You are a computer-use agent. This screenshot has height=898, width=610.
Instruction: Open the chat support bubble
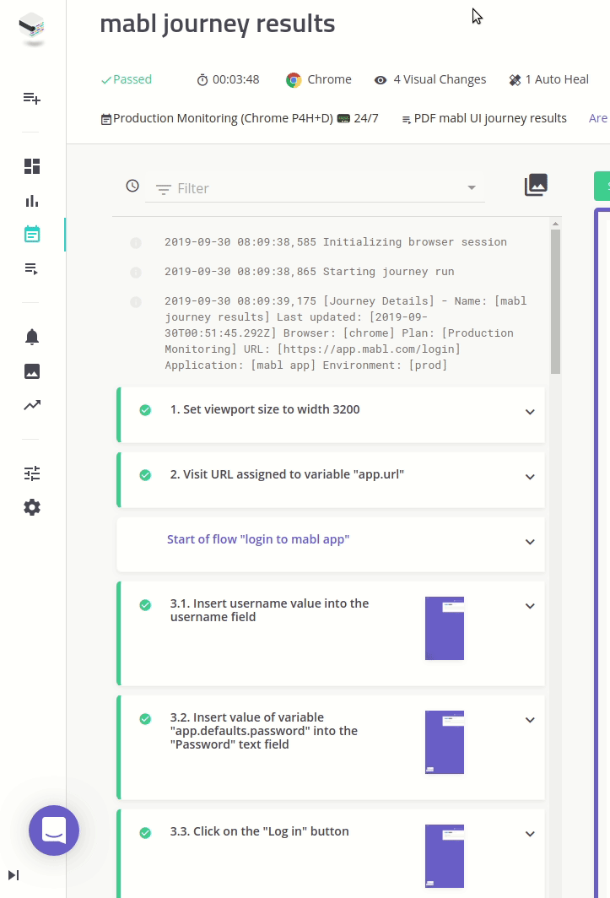click(x=54, y=830)
